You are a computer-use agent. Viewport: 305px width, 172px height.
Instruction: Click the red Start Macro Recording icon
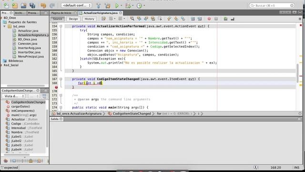click(209, 19)
